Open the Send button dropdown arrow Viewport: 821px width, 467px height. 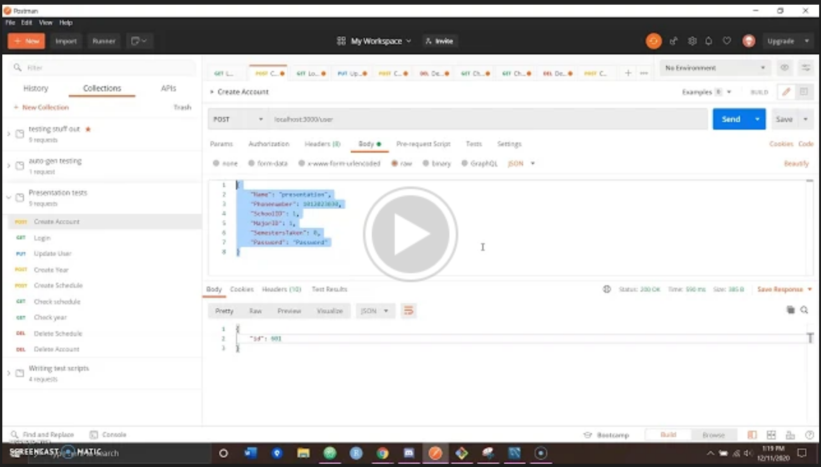pyautogui.click(x=757, y=119)
